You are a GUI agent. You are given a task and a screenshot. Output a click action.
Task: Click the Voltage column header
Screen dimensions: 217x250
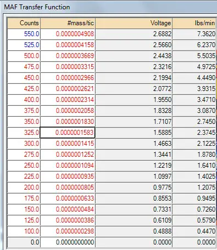(x=133, y=23)
